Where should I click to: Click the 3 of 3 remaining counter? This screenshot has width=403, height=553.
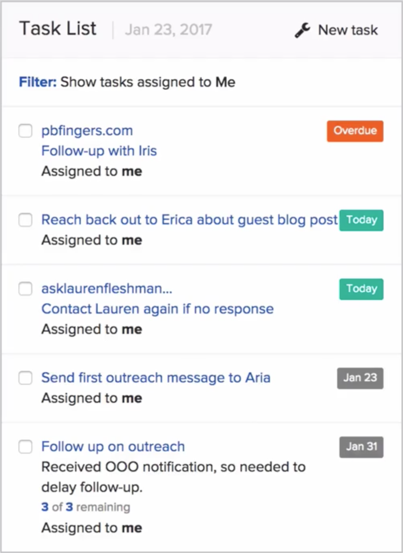click(x=86, y=507)
